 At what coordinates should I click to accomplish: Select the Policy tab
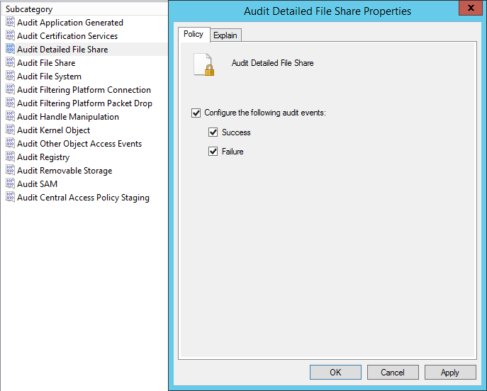click(194, 34)
